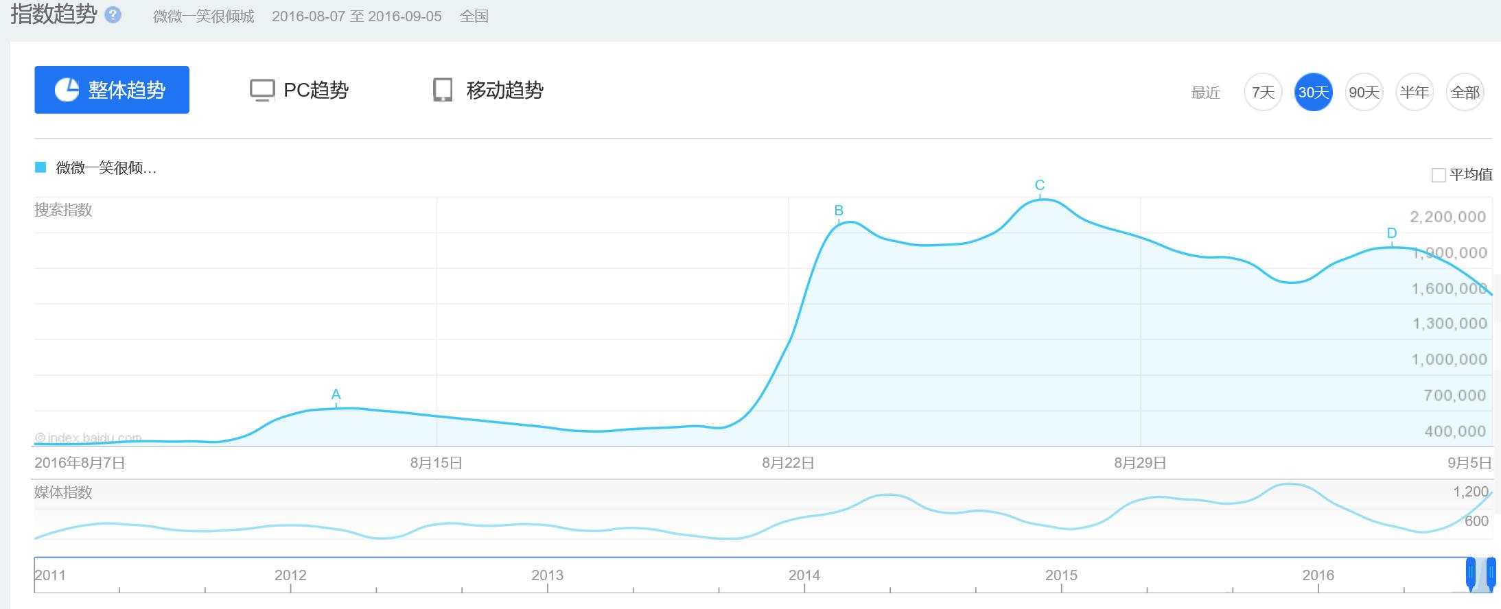Click marker A on the trend chart

(336, 395)
